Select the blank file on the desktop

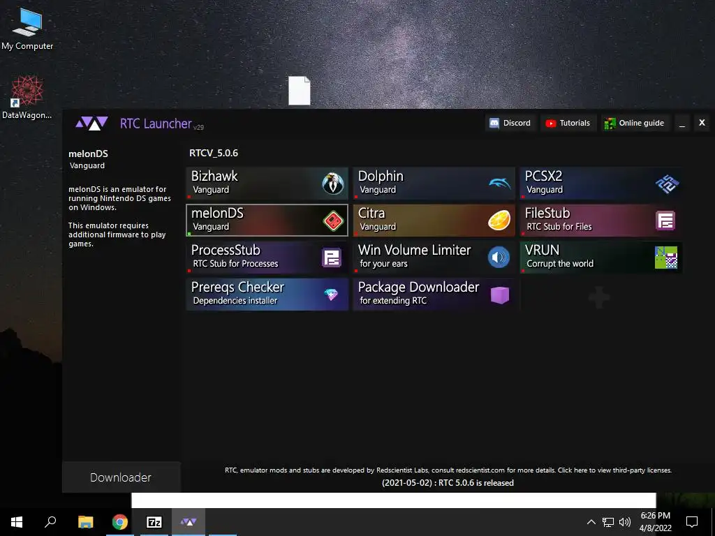coord(300,91)
